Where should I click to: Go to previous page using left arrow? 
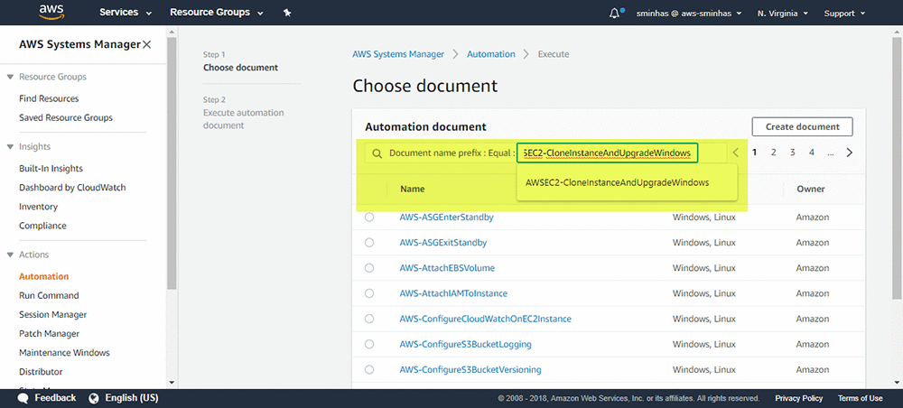[x=736, y=153]
